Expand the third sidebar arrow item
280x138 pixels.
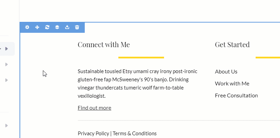click(x=7, y=80)
